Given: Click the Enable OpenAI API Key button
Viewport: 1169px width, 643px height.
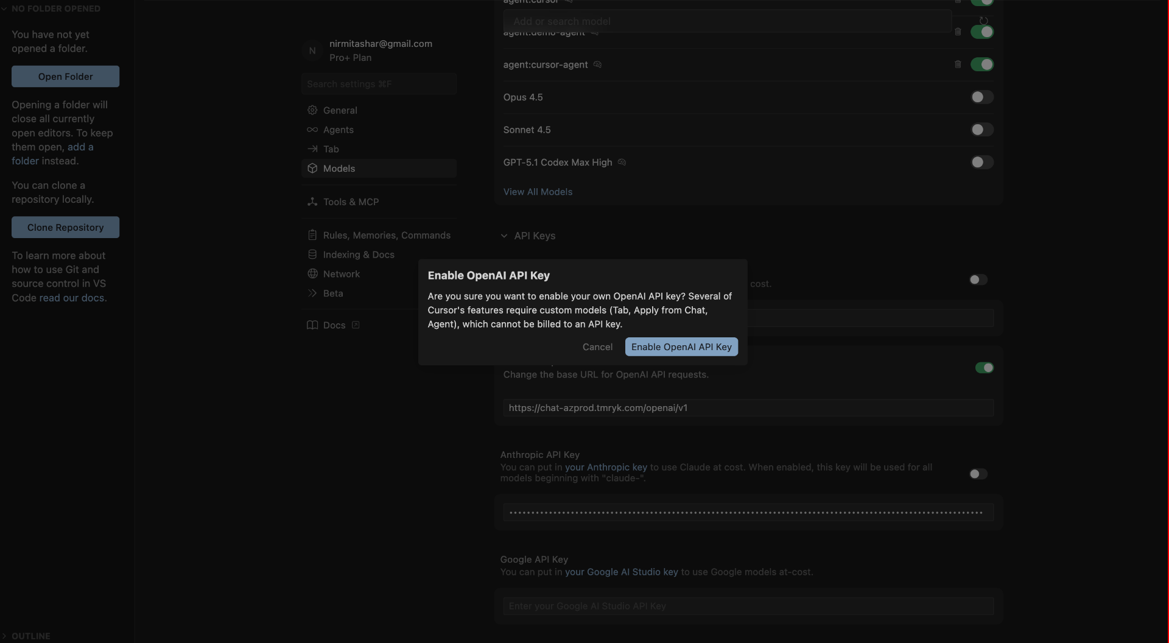Looking at the screenshot, I should pyautogui.click(x=681, y=346).
